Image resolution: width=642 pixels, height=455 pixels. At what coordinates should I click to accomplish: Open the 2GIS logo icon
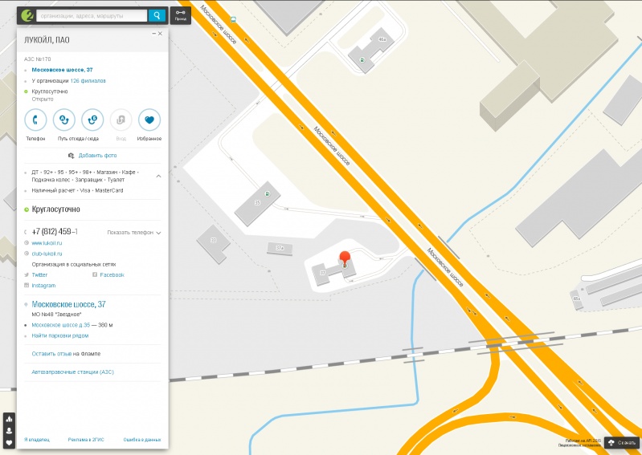[27, 15]
